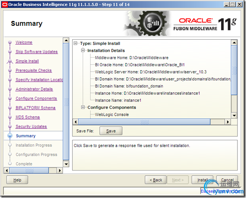The width and height of the screenshot is (246, 198).
Task: Click step list scroll left arrow
Action: 7,171
